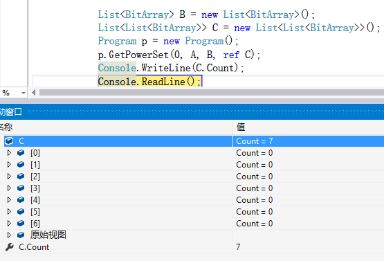
Task: Expand the [2] list element
Action: pos(9,177)
